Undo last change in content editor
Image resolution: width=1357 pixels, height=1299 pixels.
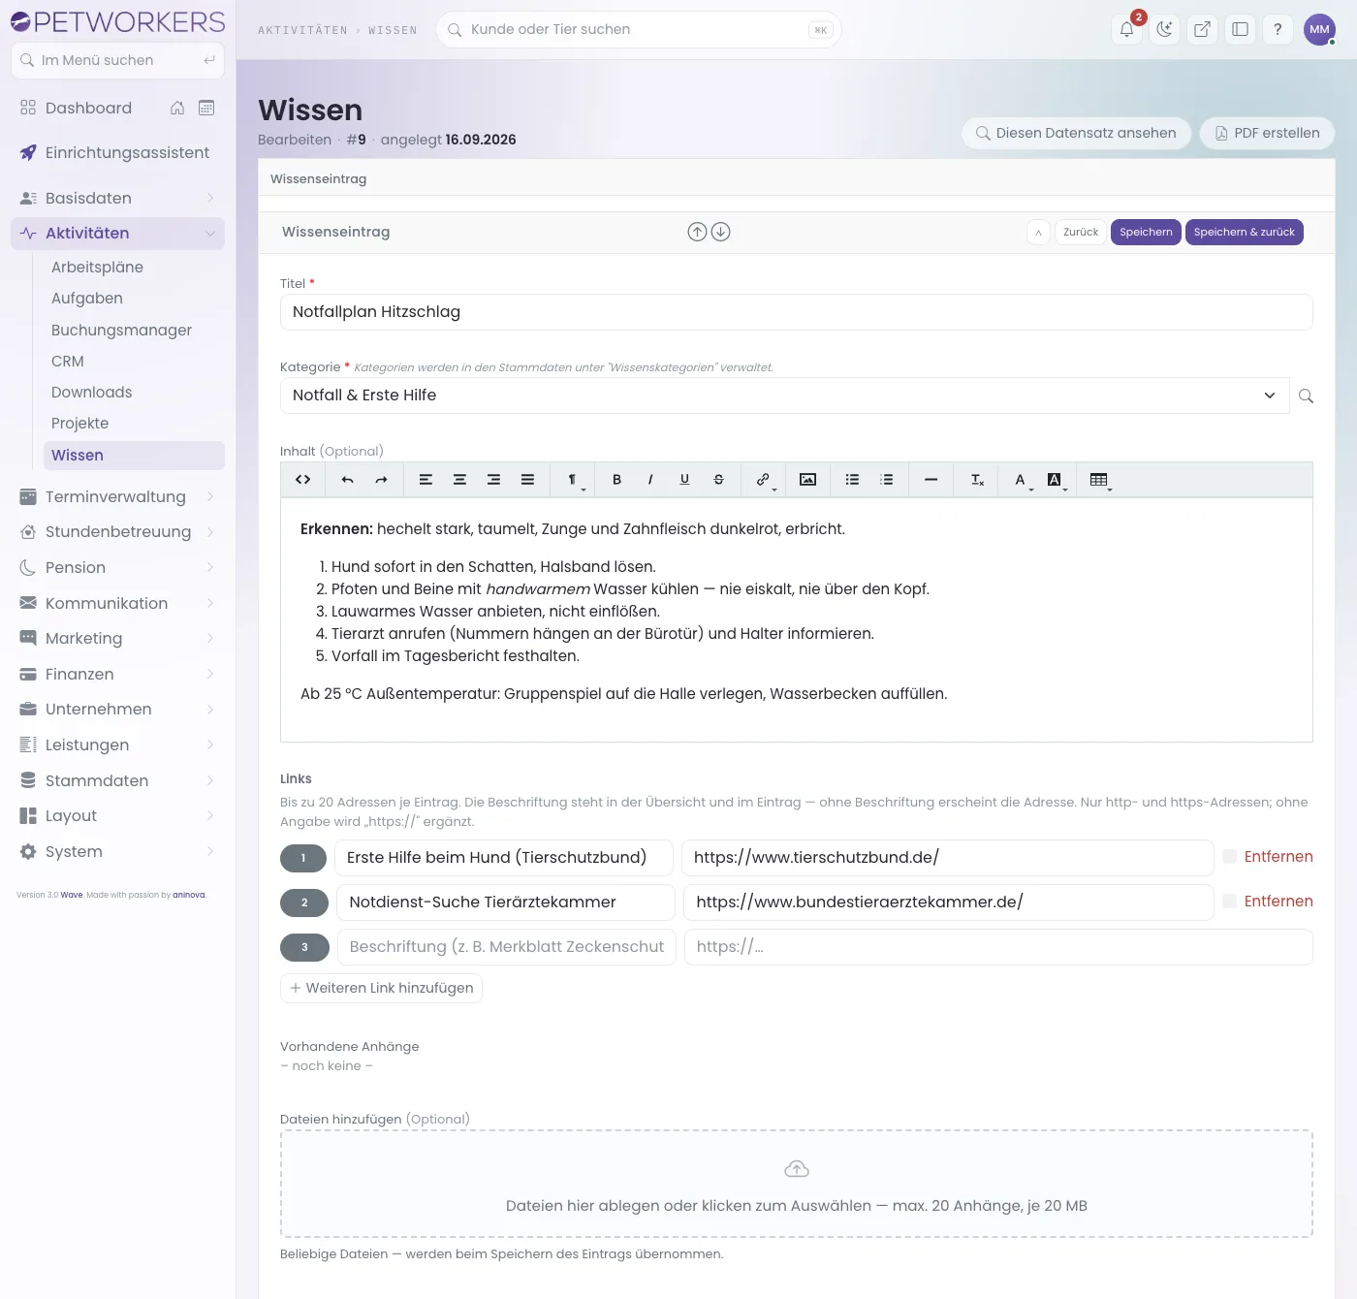[x=348, y=480]
